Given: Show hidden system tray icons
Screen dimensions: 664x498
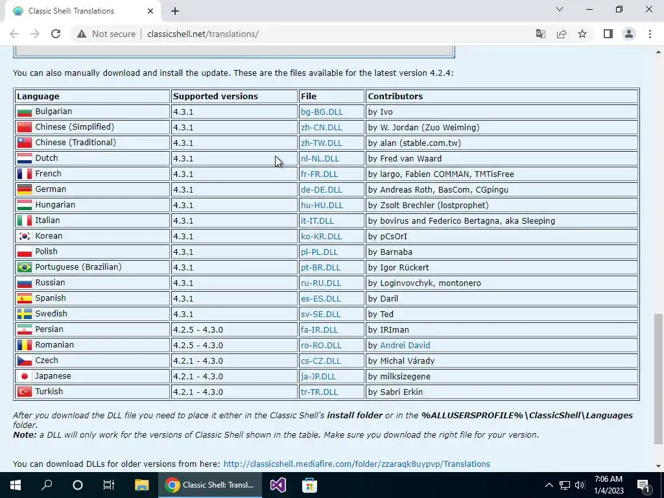Looking at the screenshot, I should tap(549, 485).
